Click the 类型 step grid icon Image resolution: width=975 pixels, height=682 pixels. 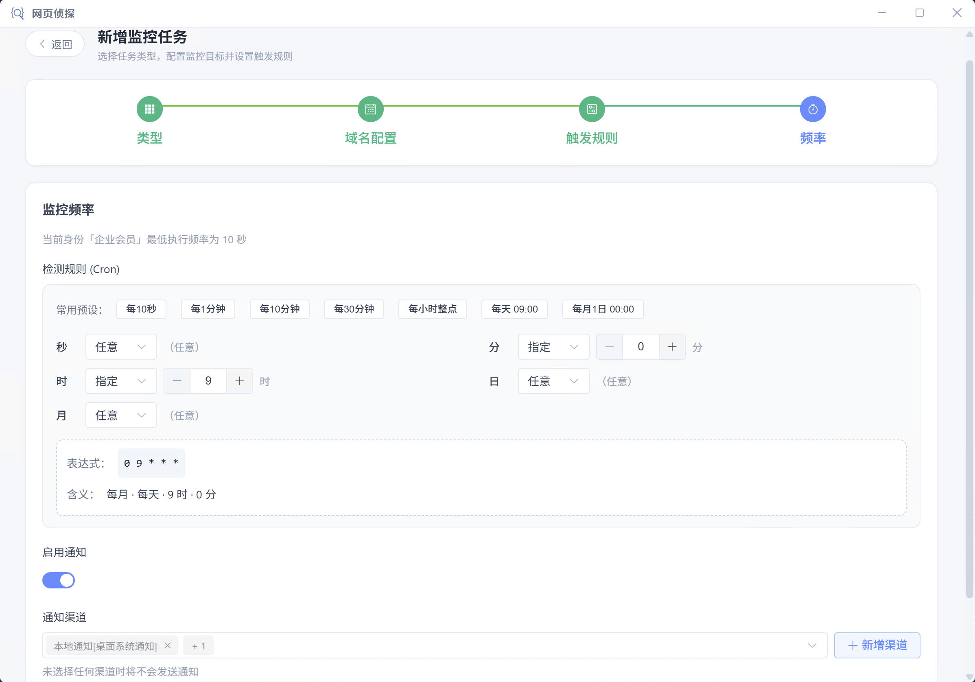pos(149,109)
